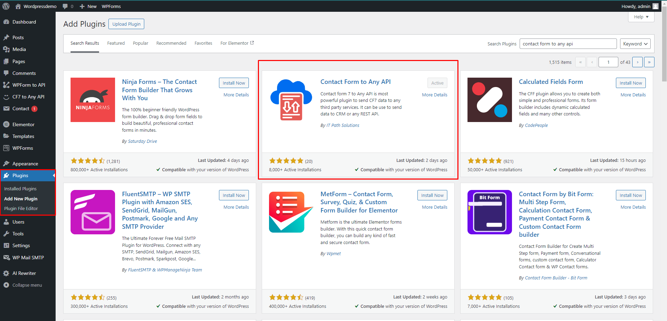
Task: Go to the next page of results
Action: pos(637,62)
